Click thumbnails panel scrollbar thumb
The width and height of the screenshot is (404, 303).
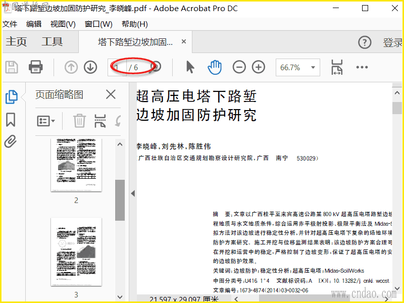pos(120,200)
